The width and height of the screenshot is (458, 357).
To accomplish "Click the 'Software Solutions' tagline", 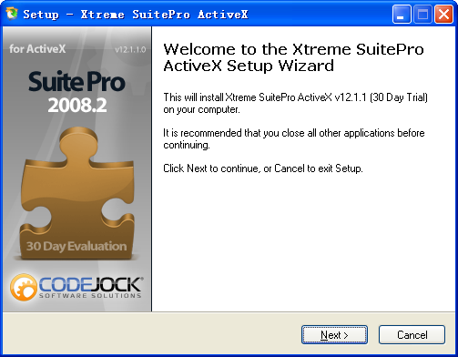I will (x=90, y=295).
